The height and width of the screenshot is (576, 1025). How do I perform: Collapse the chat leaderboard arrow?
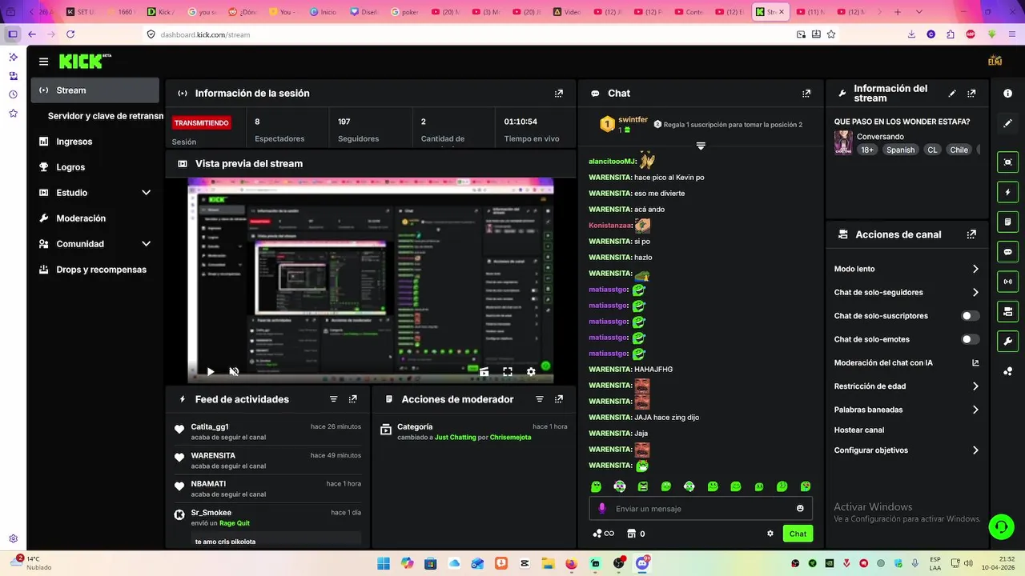point(701,146)
